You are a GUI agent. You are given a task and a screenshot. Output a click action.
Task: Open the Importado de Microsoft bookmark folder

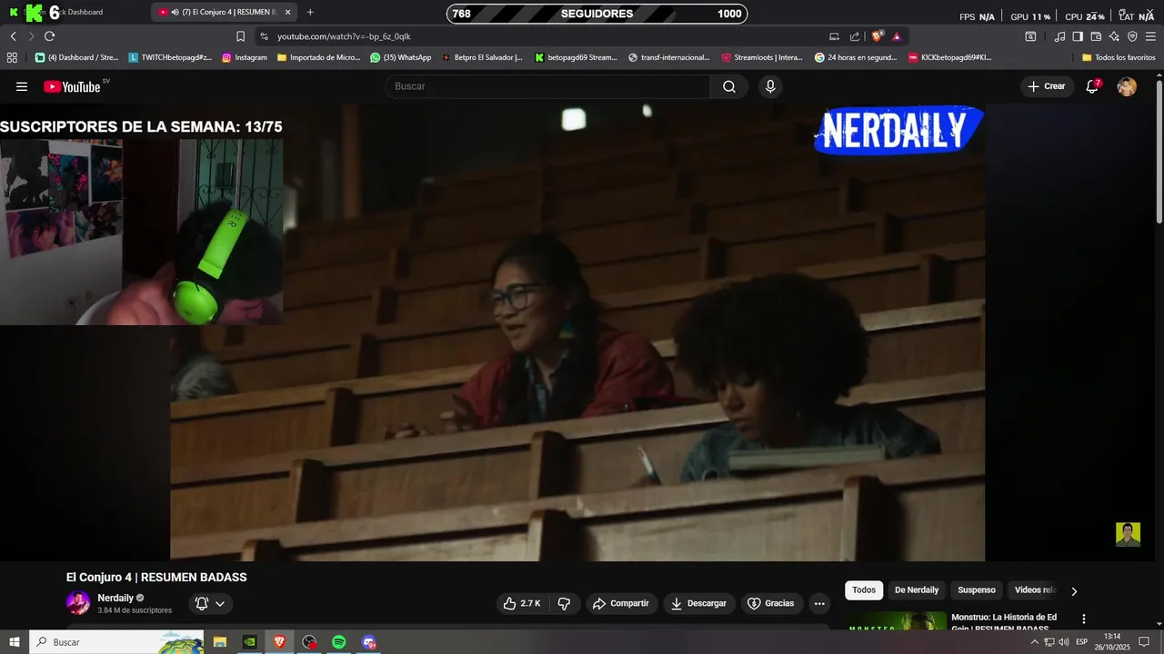coord(318,57)
